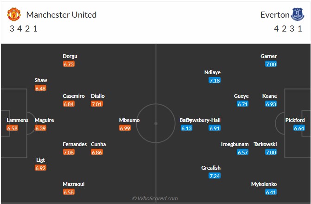
Task: Select goalkeeper Lammens
Action: [x=17, y=120]
